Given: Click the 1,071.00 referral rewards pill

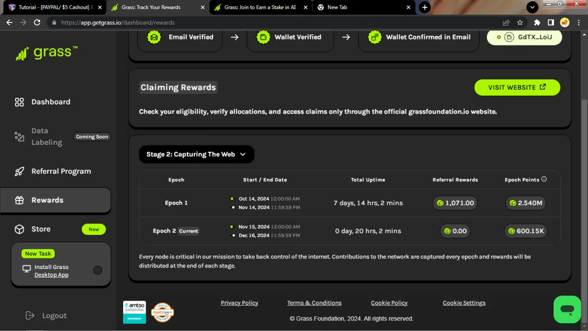Looking at the screenshot, I should click(455, 203).
